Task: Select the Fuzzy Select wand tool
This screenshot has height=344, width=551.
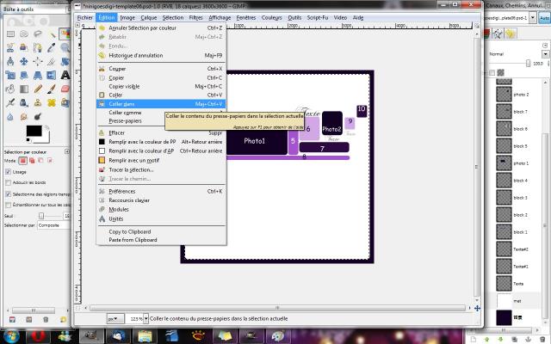Action: (52, 34)
